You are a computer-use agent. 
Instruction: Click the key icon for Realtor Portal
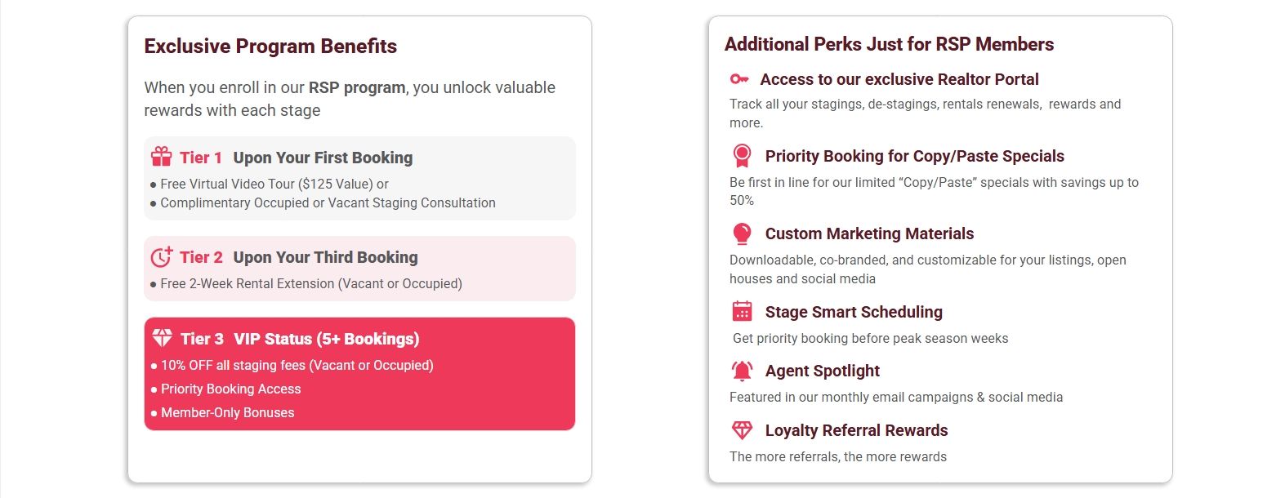click(x=739, y=79)
